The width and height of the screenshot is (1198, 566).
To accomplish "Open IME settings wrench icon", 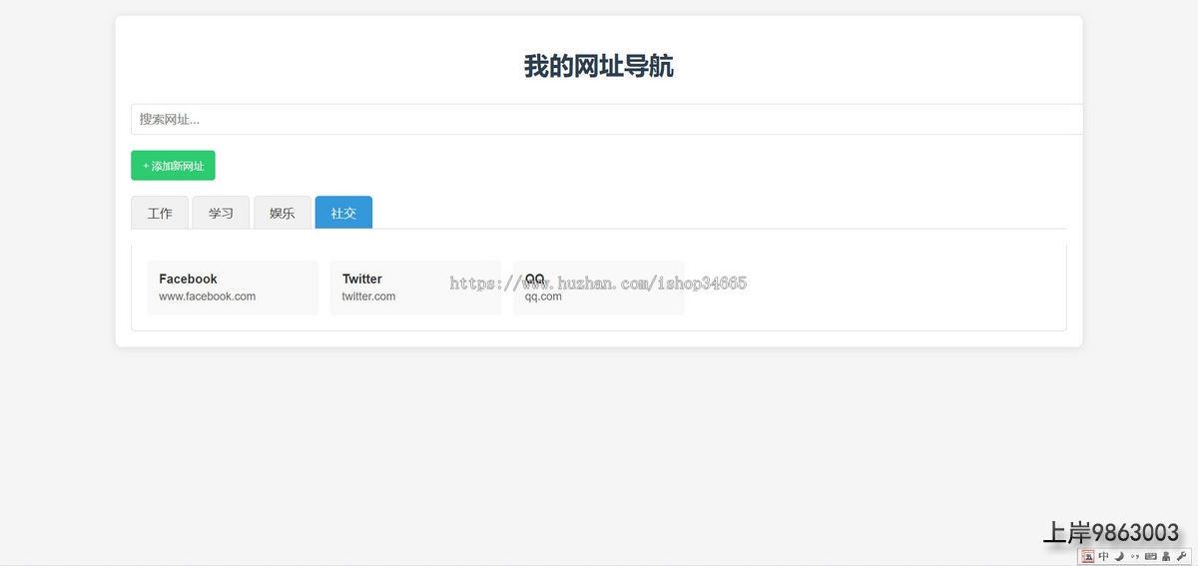I will 1181,557.
